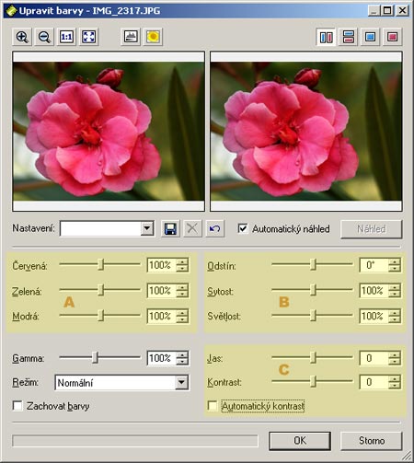The width and height of the screenshot is (414, 463).
Task: Set preview zoom to 1:1
Action: pos(66,37)
